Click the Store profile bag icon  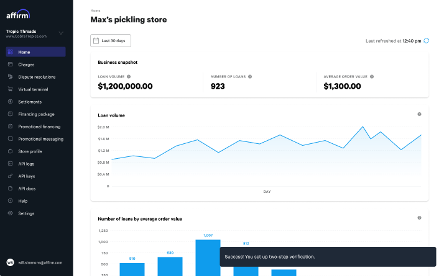coord(10,151)
